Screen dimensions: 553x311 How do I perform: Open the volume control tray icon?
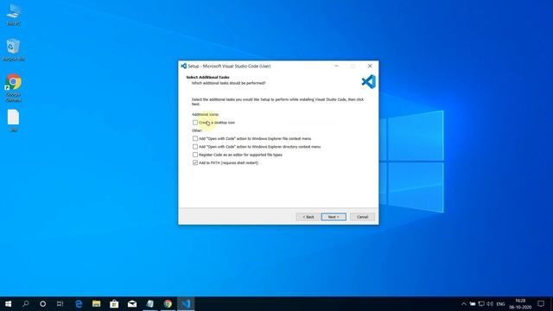click(x=490, y=303)
